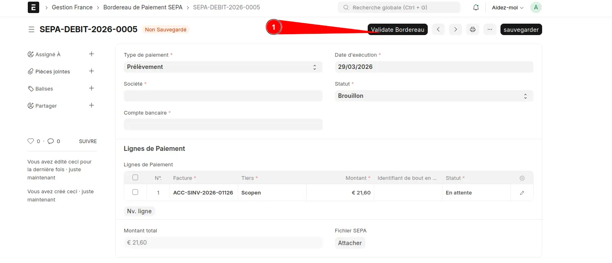The height and width of the screenshot is (263, 612).
Task: Open Type de paiement dropdown
Action: pyautogui.click(x=223, y=67)
